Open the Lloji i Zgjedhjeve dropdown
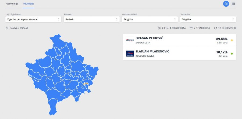Viewport: 242px width, 119px height. [33, 19]
